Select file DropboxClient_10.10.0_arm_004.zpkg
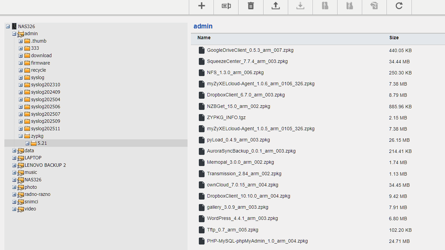This screenshot has width=445, height=250. point(249,196)
